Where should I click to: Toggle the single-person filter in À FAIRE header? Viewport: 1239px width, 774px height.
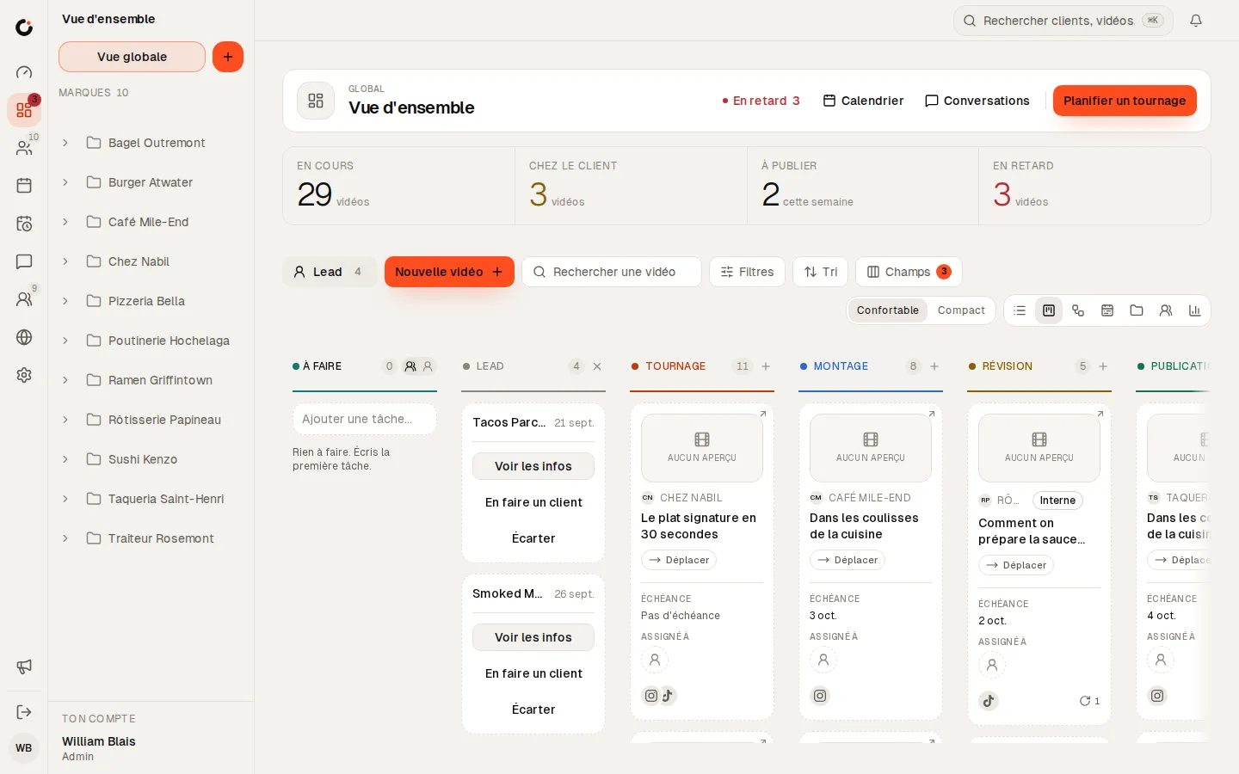[x=428, y=366]
